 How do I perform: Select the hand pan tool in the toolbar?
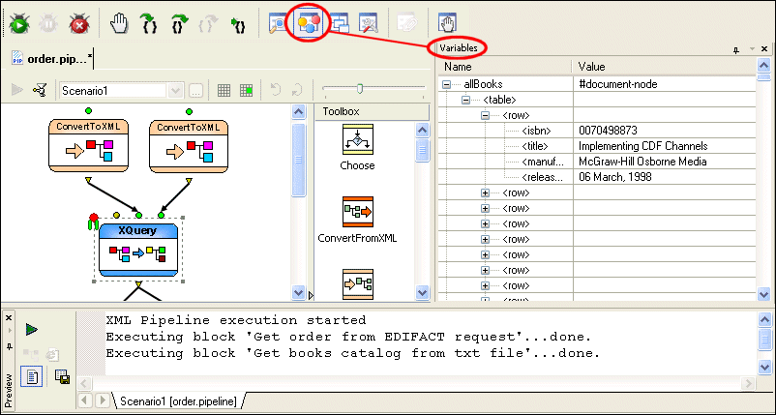119,22
